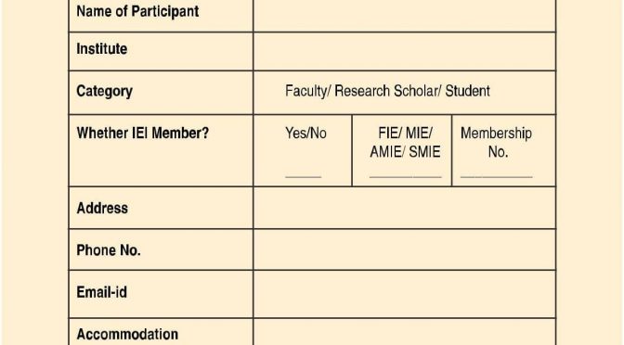This screenshot has width=624, height=345.
Task: Click the Phone No. label
Action: coord(109,250)
